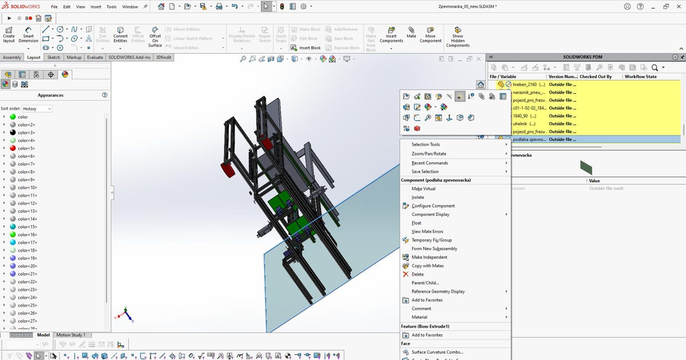Click the Help question mark icon
Viewport: 686px width, 360px height.
point(640,6)
